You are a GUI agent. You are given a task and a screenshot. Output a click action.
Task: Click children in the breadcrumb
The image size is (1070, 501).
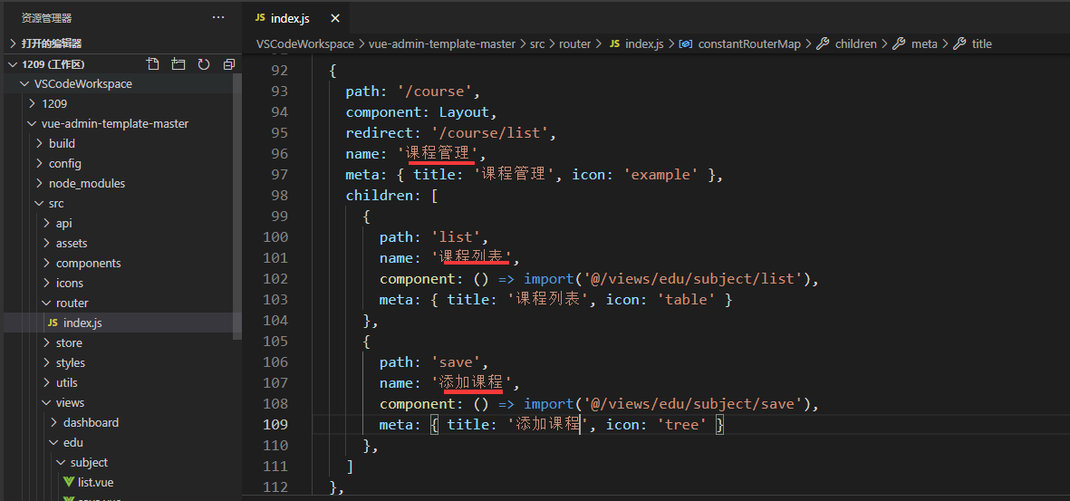coord(855,43)
